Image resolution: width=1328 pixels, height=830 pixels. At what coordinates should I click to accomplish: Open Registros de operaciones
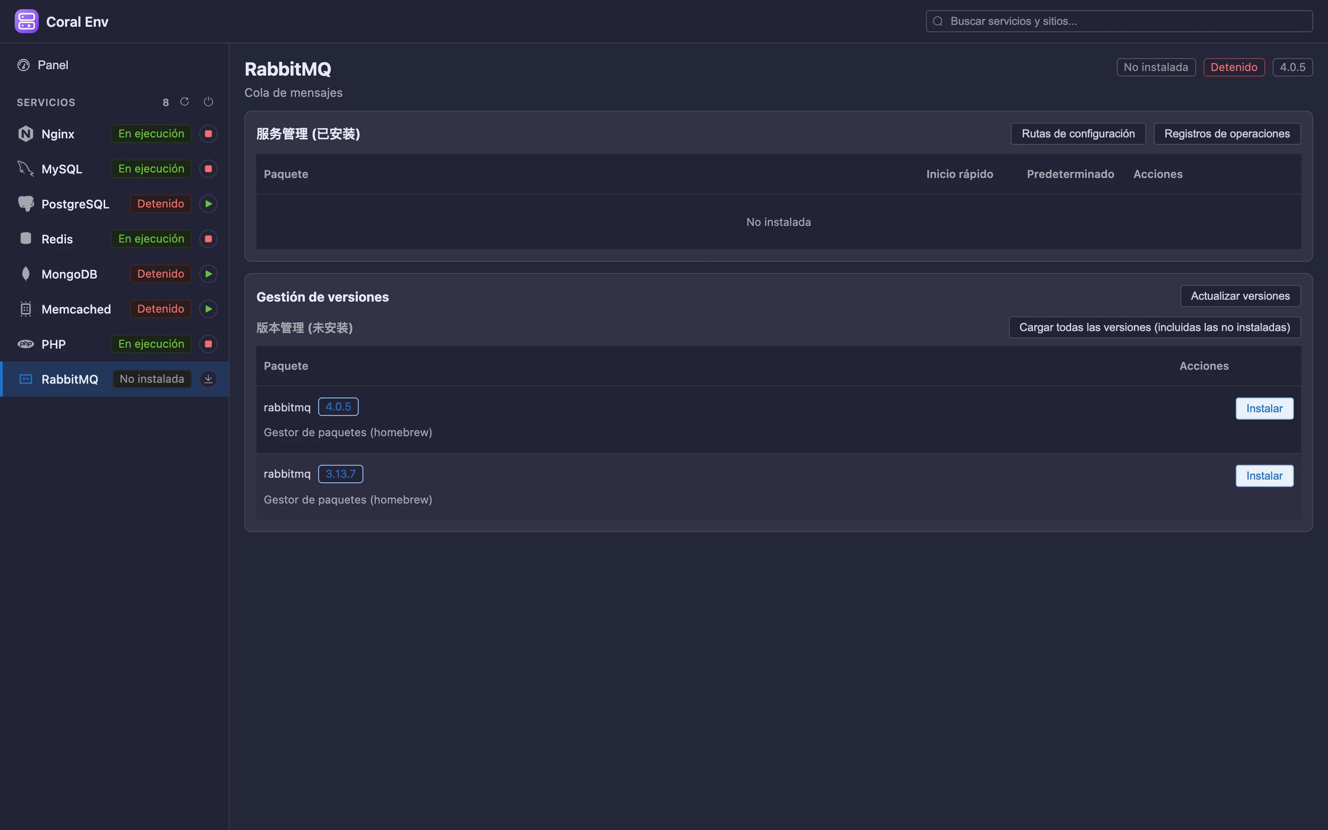[1227, 133]
